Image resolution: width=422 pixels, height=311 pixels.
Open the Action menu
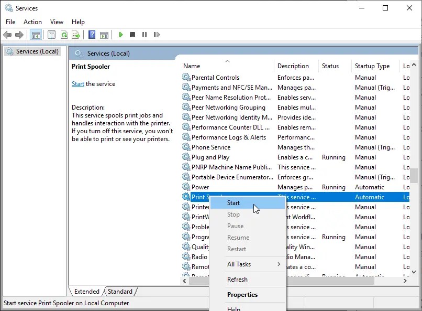(32, 22)
